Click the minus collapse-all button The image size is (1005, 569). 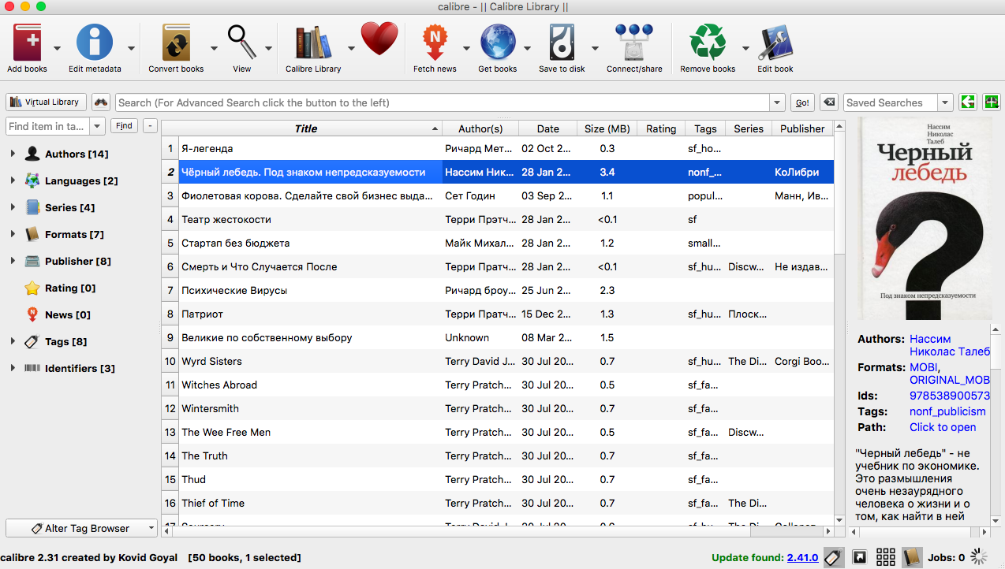[150, 125]
